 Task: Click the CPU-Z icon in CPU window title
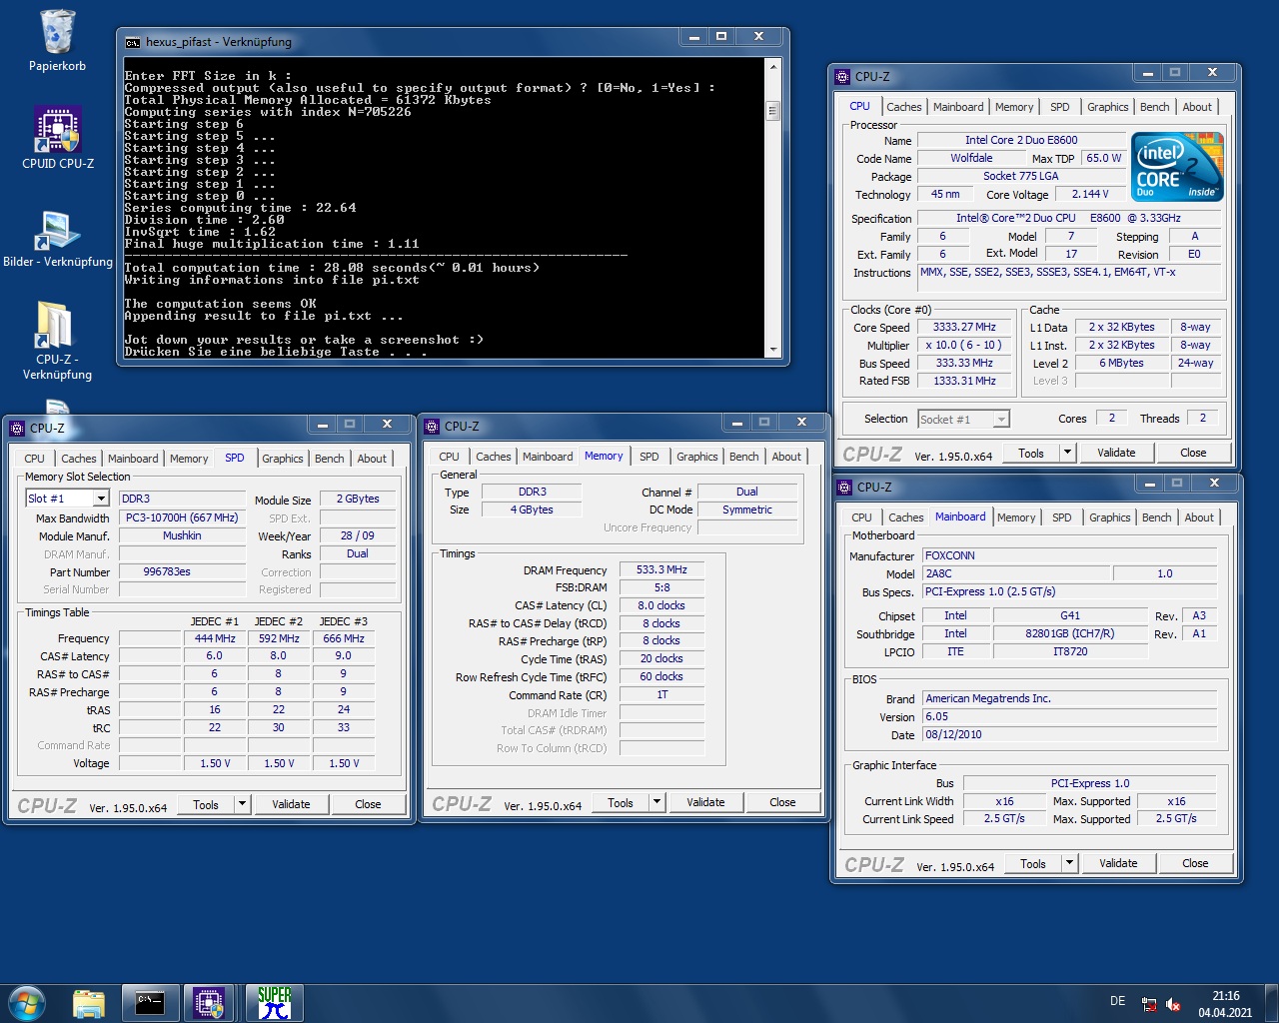pos(843,76)
